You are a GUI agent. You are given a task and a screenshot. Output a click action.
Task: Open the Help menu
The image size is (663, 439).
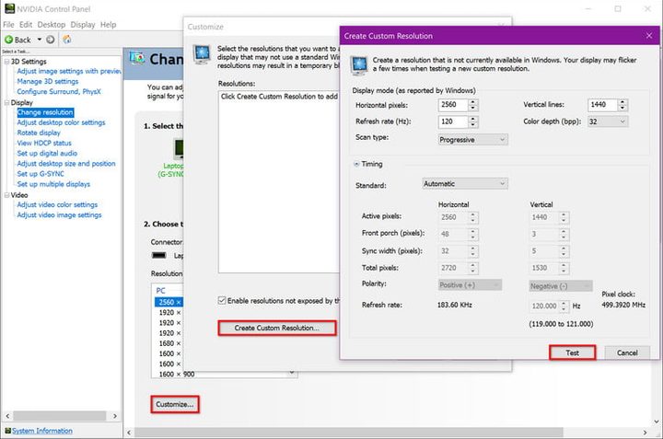[109, 25]
